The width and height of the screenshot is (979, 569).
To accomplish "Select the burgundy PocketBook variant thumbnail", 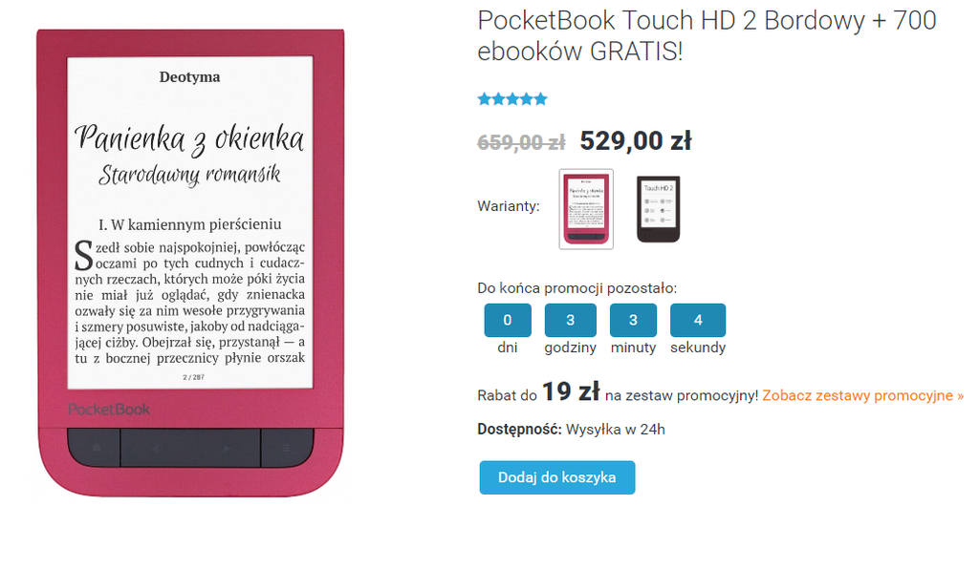I will (x=586, y=209).
